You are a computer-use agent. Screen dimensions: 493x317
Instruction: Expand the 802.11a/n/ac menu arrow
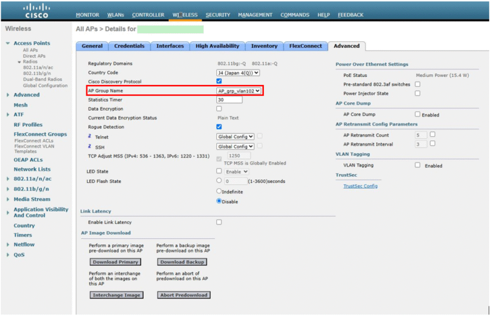point(8,179)
